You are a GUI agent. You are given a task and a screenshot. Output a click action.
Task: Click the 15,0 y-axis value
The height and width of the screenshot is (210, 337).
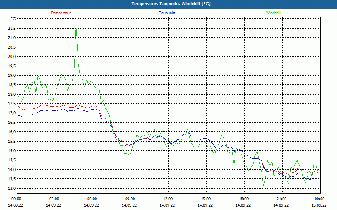[x=12, y=151]
